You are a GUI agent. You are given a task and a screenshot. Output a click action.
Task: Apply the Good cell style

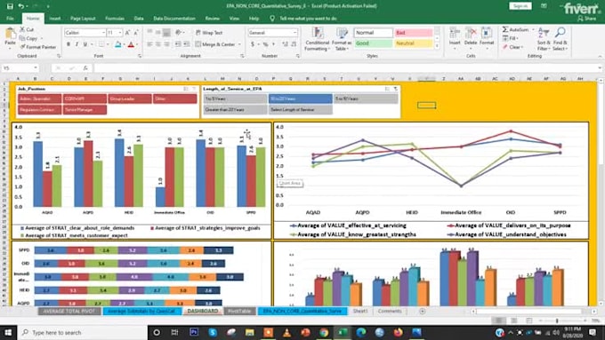tap(373, 43)
